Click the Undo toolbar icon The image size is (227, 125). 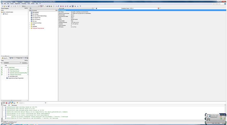[x=18, y=6]
